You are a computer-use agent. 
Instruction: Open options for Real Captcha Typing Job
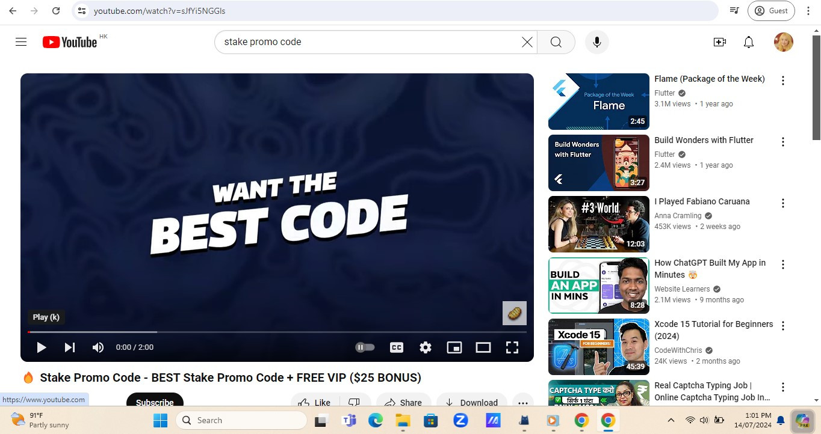point(783,387)
